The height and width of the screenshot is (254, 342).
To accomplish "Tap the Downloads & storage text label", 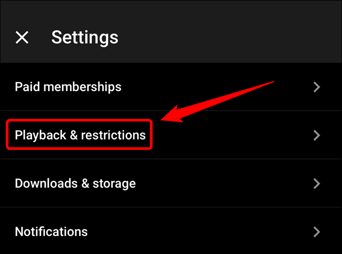I will coord(75,184).
